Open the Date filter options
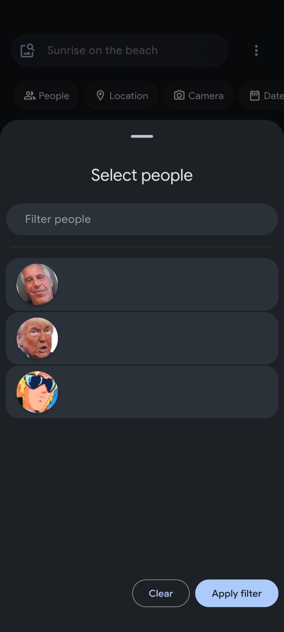Screen dimensions: 284x632 click(x=263, y=95)
